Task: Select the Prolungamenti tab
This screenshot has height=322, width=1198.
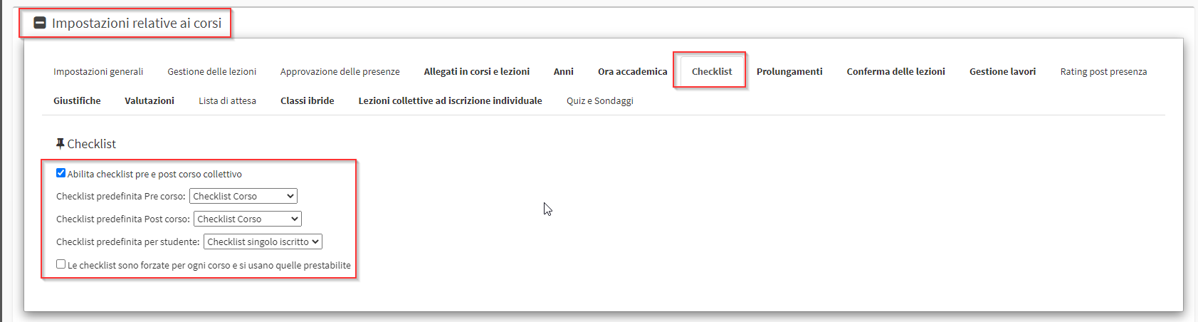Action: coord(789,71)
